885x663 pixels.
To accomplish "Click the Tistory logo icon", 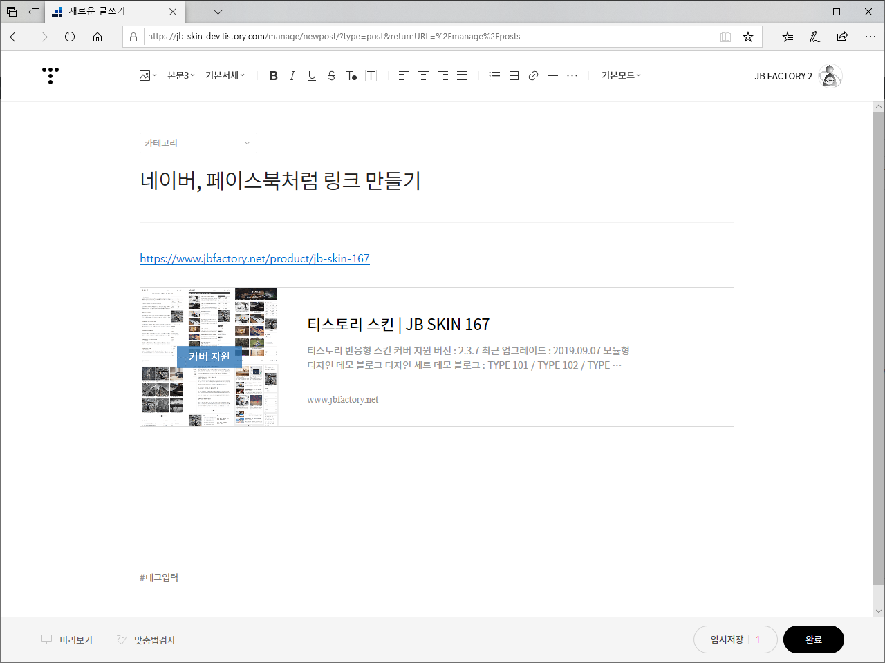I will tap(50, 75).
